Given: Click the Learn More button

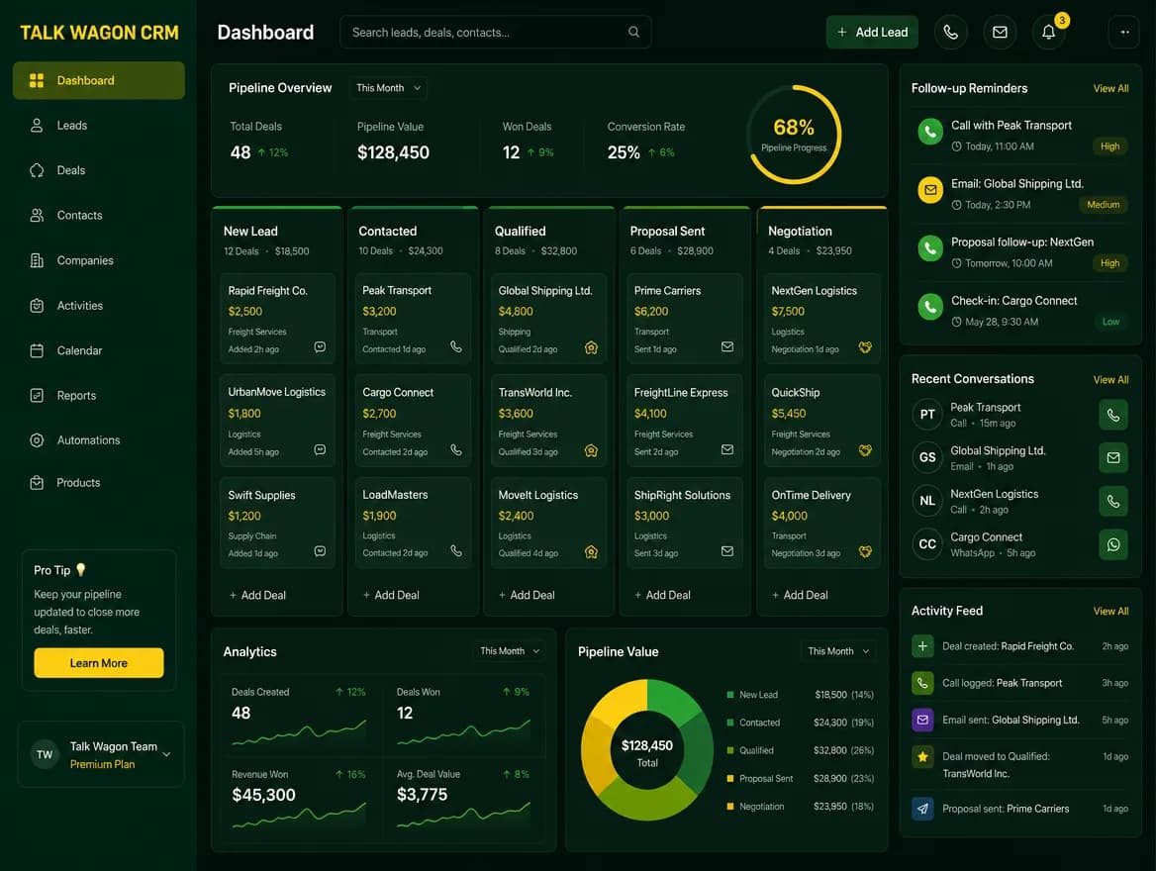Looking at the screenshot, I should 99,663.
